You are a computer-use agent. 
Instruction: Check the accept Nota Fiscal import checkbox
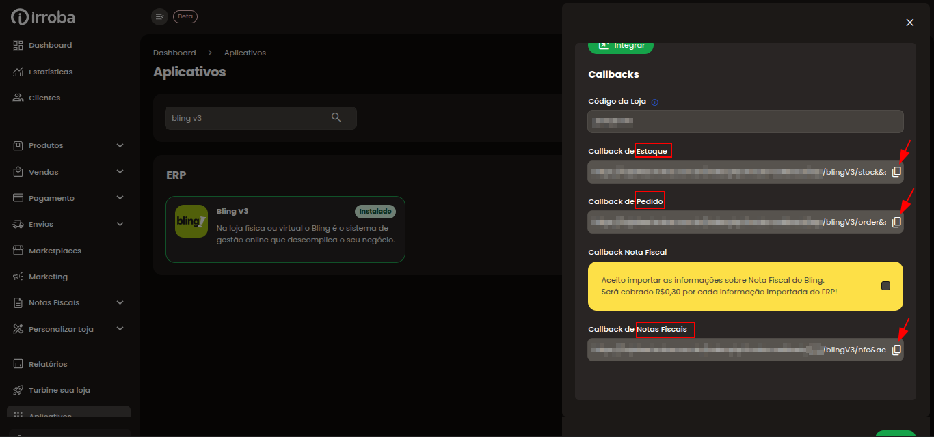885,286
